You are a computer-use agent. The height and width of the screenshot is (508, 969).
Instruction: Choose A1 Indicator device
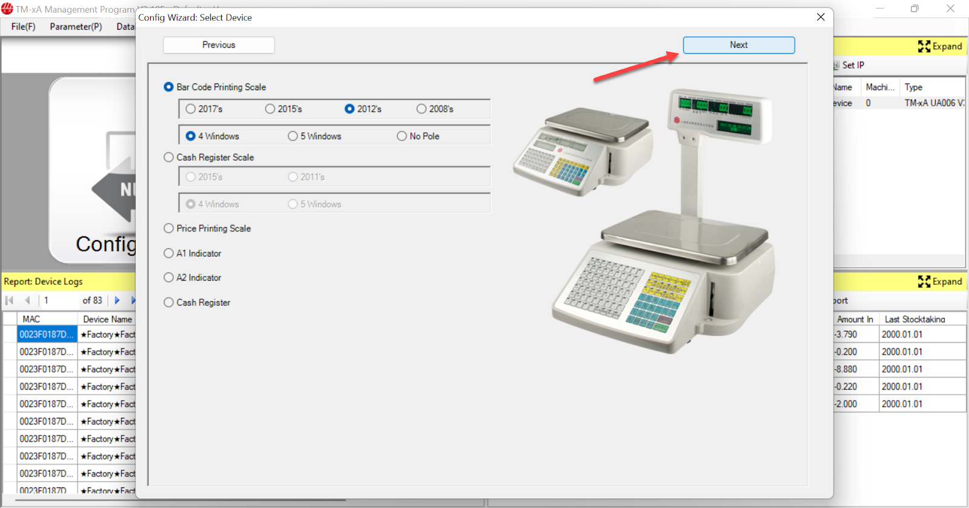pos(169,253)
